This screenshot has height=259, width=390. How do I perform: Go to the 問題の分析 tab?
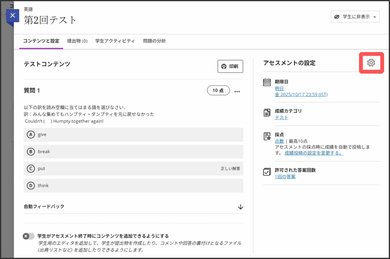click(x=154, y=41)
